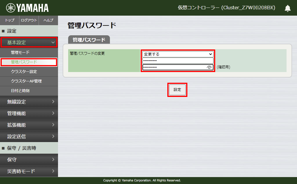
Task: Reveal the confirmation password with the eye icon
Action: coord(210,67)
